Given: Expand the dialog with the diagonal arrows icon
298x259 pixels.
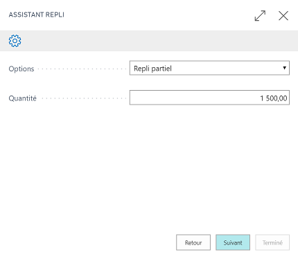Looking at the screenshot, I should (260, 16).
